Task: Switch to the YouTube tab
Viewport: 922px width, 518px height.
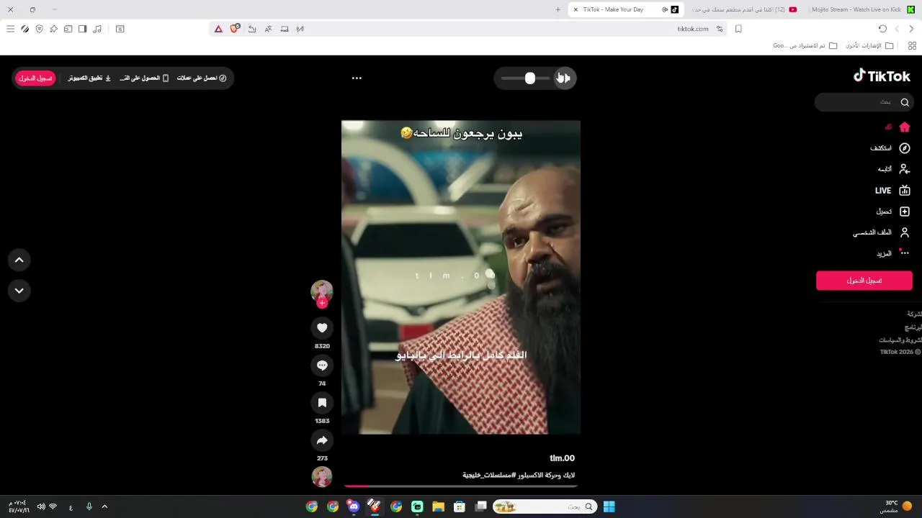Action: (743, 9)
